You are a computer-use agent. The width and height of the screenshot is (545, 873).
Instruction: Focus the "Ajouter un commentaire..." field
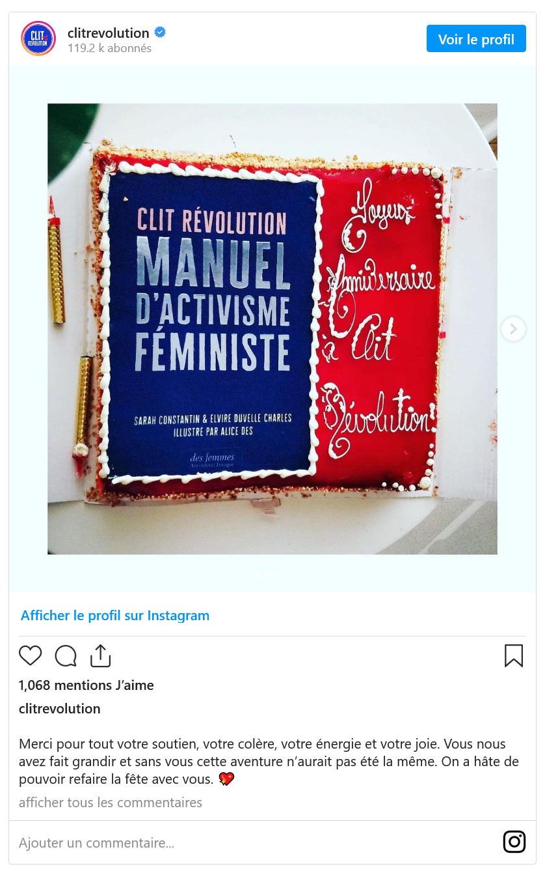(257, 843)
